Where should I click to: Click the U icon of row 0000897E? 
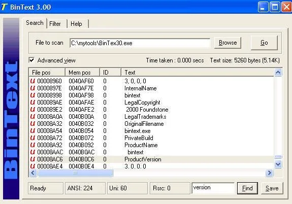click(x=33, y=88)
